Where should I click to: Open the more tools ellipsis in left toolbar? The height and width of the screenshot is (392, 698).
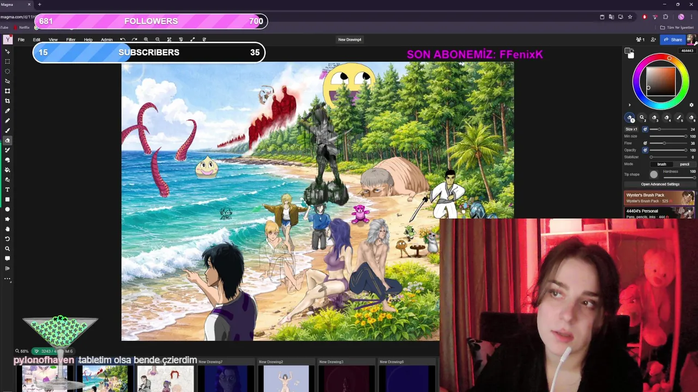click(x=8, y=279)
